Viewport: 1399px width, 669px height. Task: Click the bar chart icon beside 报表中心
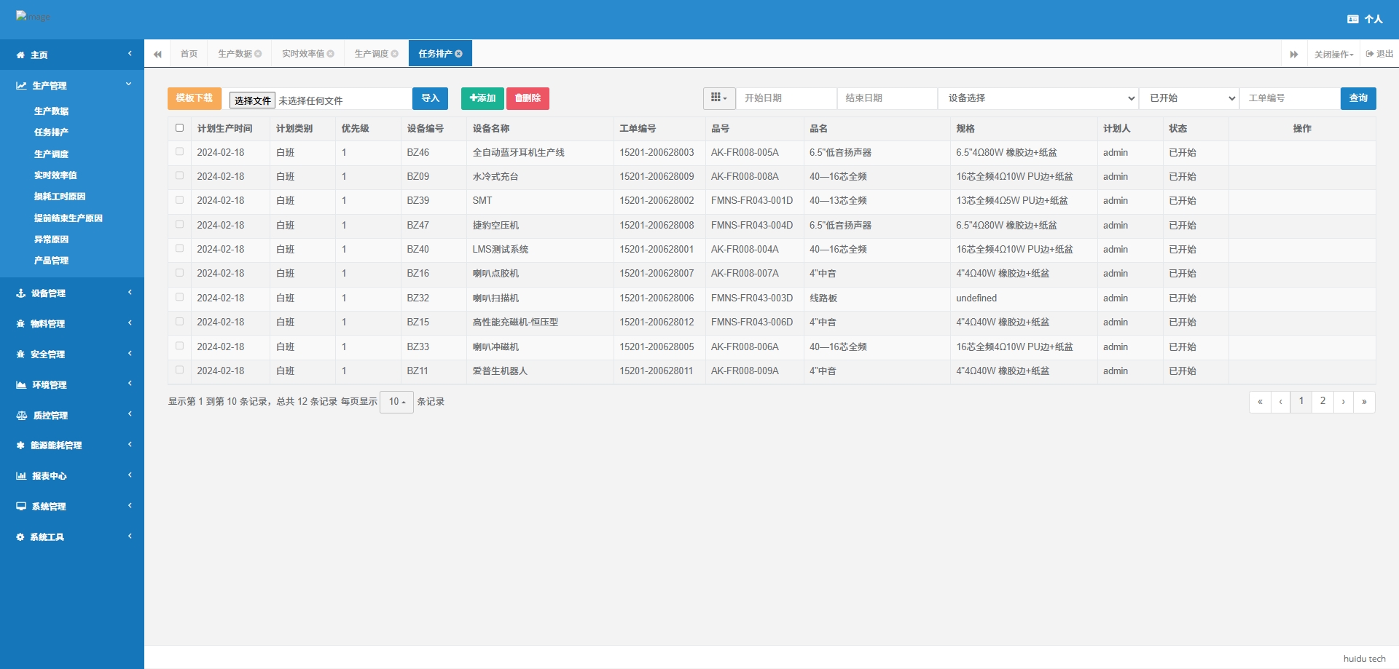pyautogui.click(x=21, y=476)
